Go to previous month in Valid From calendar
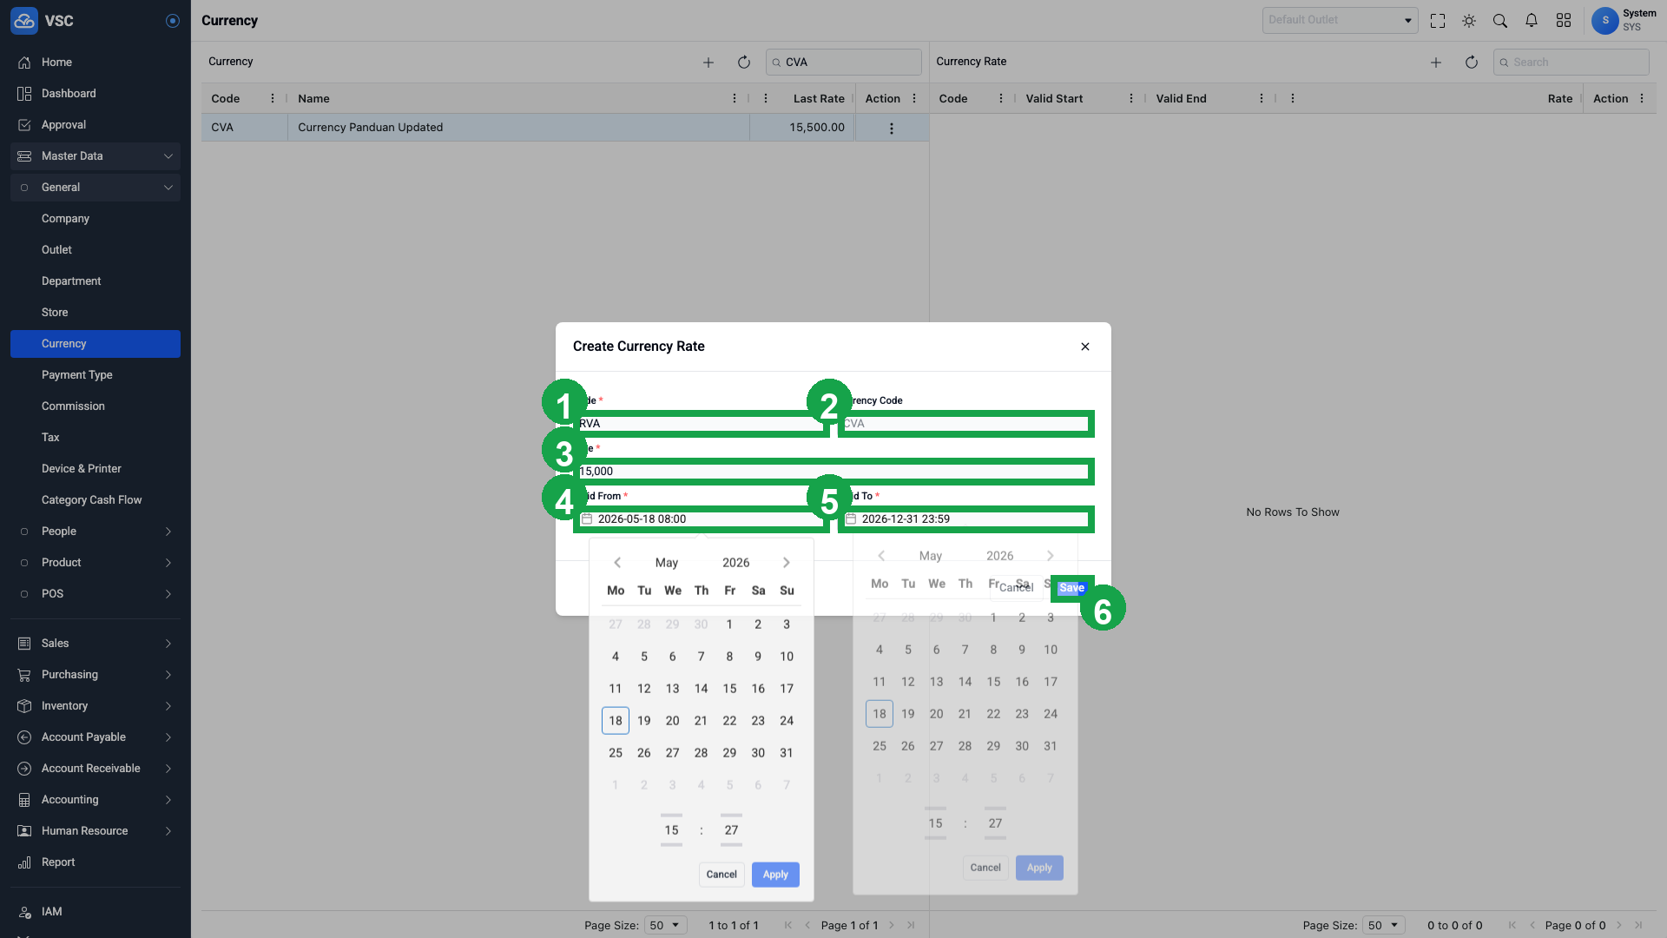 (617, 563)
